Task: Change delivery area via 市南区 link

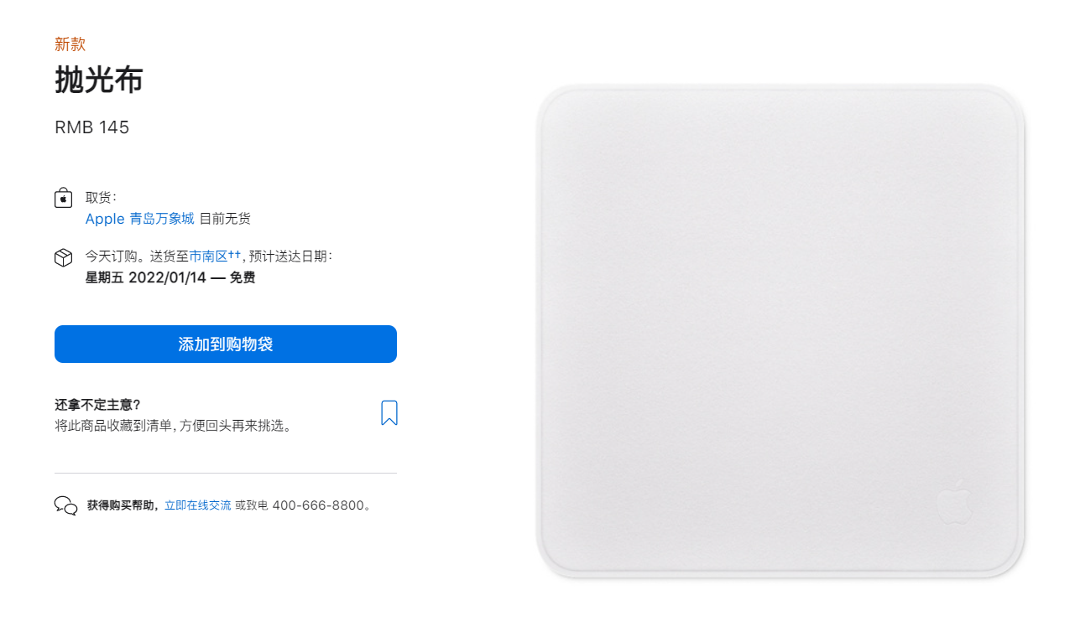Action: coord(215,256)
